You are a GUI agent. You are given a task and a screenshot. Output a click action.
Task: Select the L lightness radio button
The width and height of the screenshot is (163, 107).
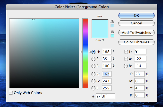pos(126,52)
